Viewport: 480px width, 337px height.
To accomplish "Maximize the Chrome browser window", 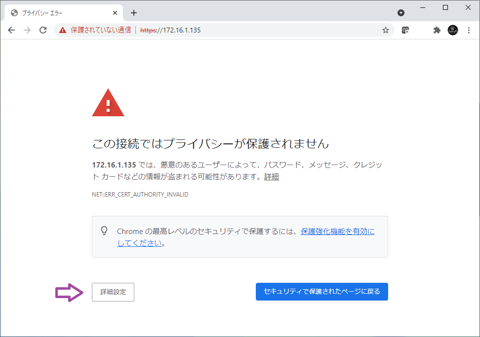I will tap(445, 7).
